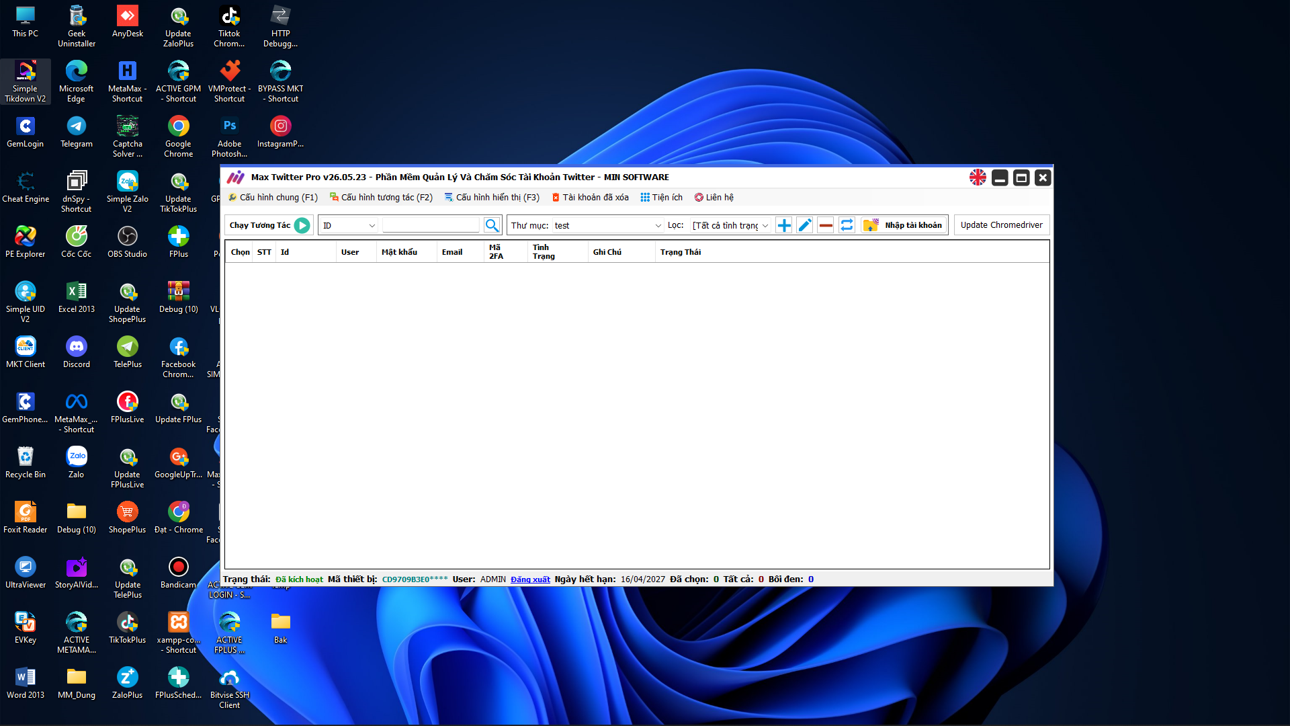Select OBS Studio desktop icon
1290x726 pixels.
pos(128,242)
